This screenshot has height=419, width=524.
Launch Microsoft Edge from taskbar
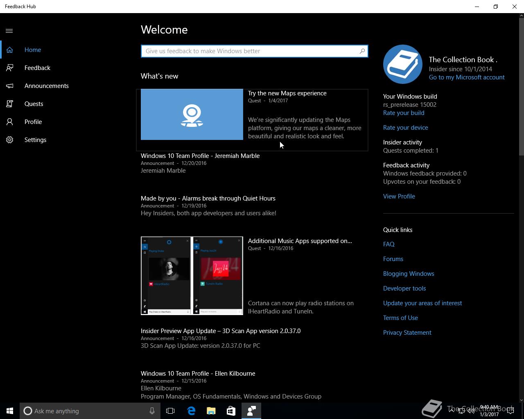tap(191, 411)
